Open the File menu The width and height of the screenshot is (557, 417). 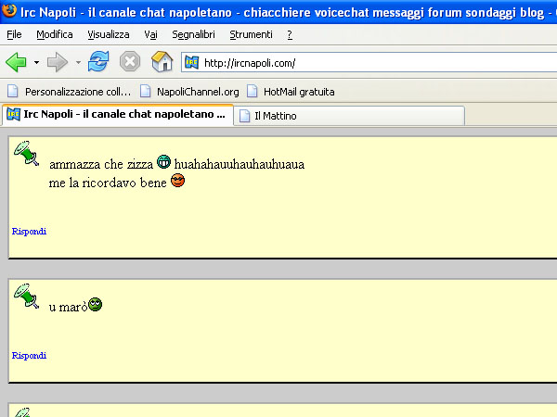click(14, 34)
